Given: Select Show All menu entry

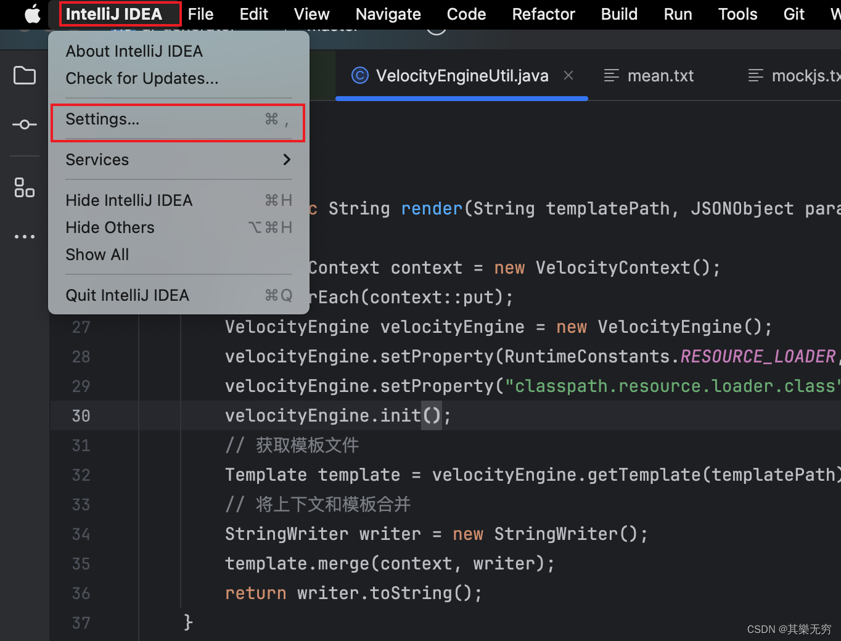Looking at the screenshot, I should [x=179, y=255].
